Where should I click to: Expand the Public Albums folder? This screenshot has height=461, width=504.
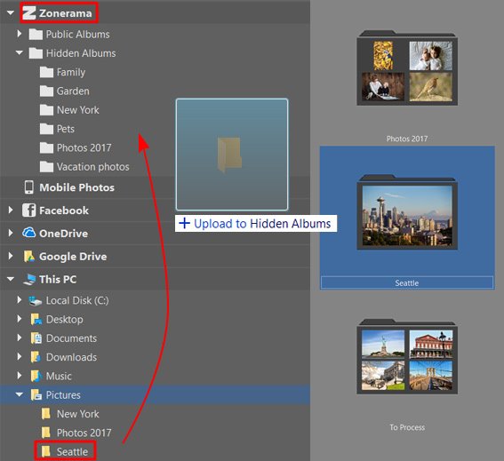(20, 34)
